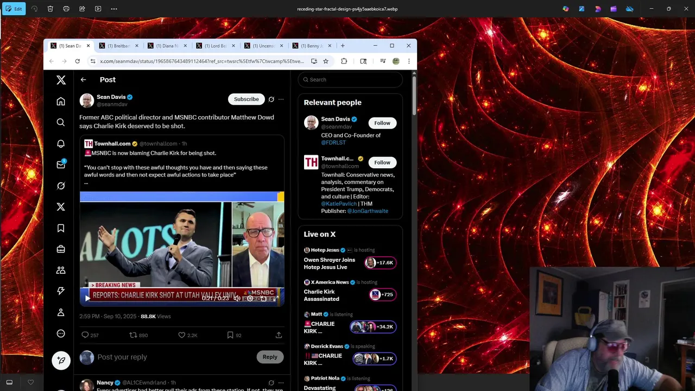Open more options on Nancy's reply

pyautogui.click(x=281, y=383)
